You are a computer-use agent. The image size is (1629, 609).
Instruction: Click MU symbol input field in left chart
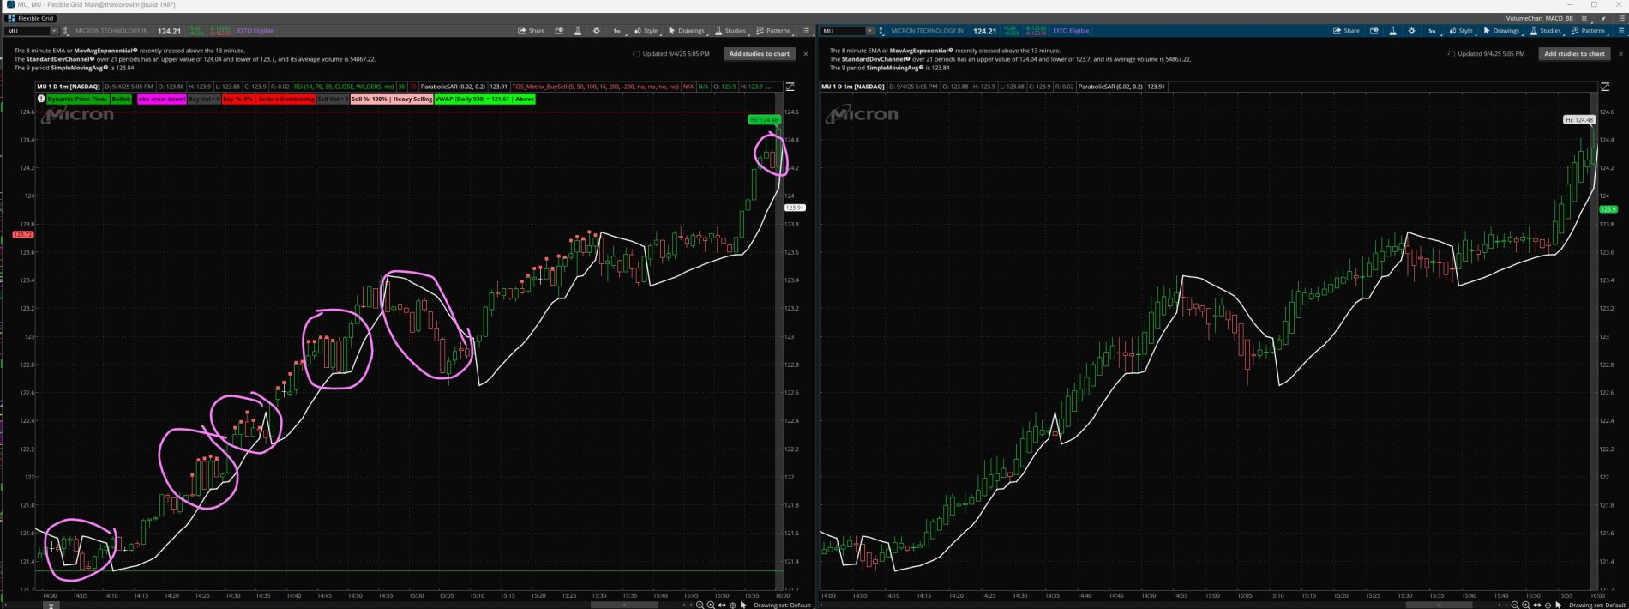pyautogui.click(x=27, y=31)
